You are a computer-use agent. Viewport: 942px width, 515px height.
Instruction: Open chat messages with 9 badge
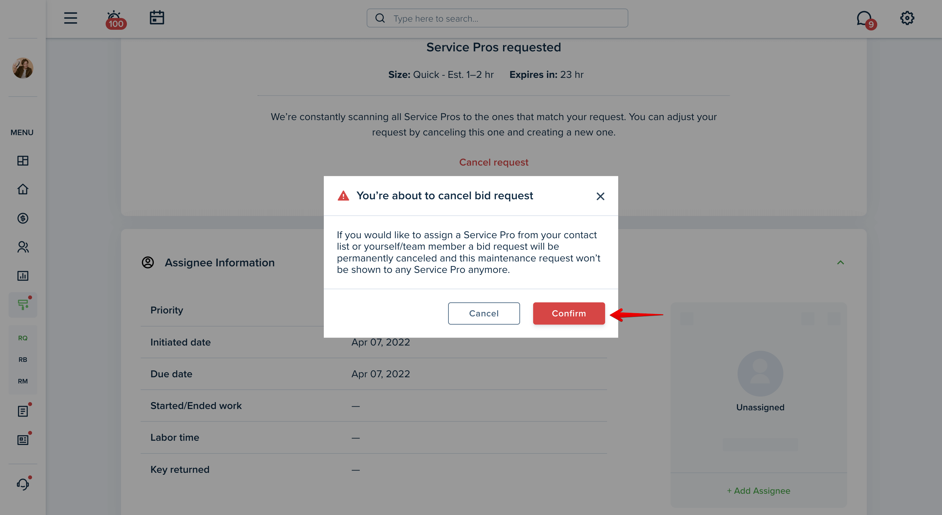[x=866, y=19]
